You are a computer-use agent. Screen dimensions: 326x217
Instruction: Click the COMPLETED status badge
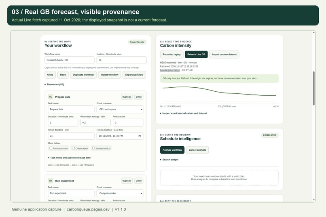point(270,135)
